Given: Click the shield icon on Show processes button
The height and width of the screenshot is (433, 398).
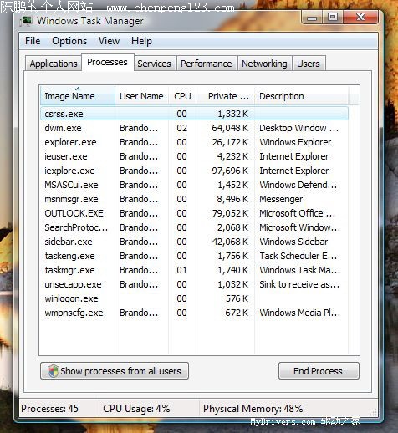Looking at the screenshot, I should pos(53,371).
